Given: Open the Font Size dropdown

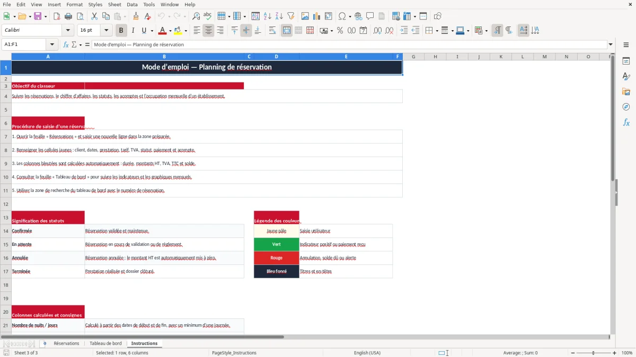Looking at the screenshot, I should pyautogui.click(x=107, y=31).
